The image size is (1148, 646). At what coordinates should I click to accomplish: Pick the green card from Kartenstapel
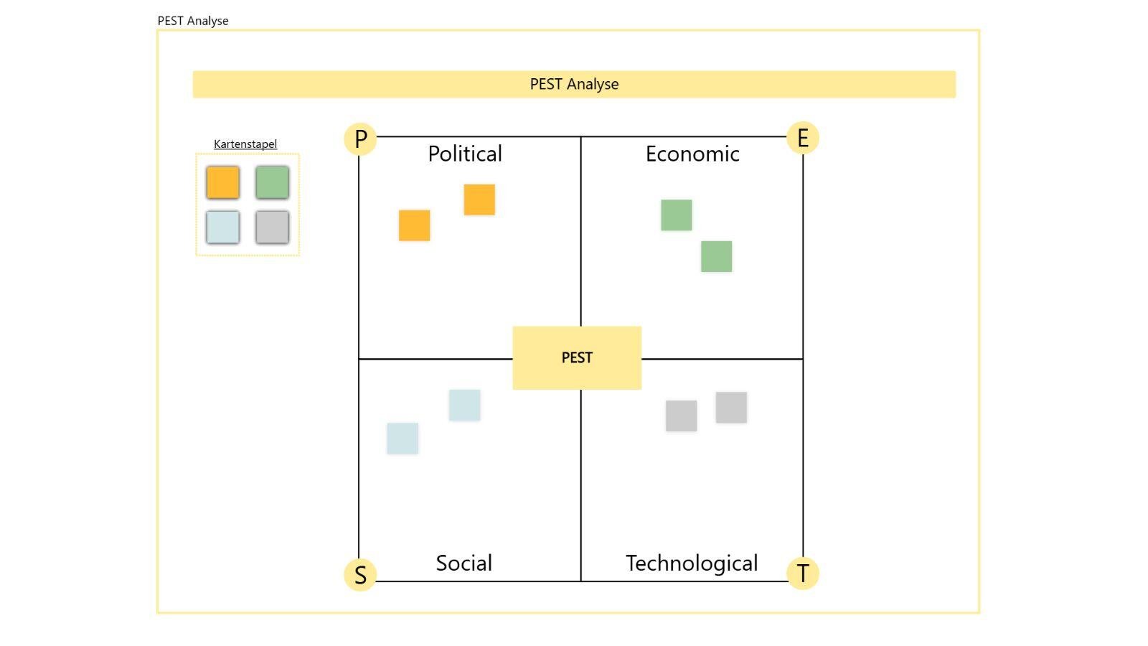tap(272, 182)
